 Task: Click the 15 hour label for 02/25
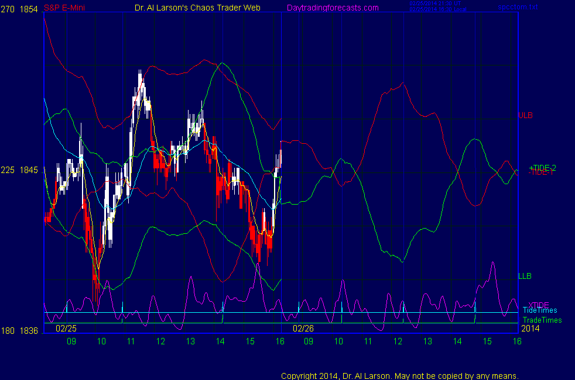[250, 341]
